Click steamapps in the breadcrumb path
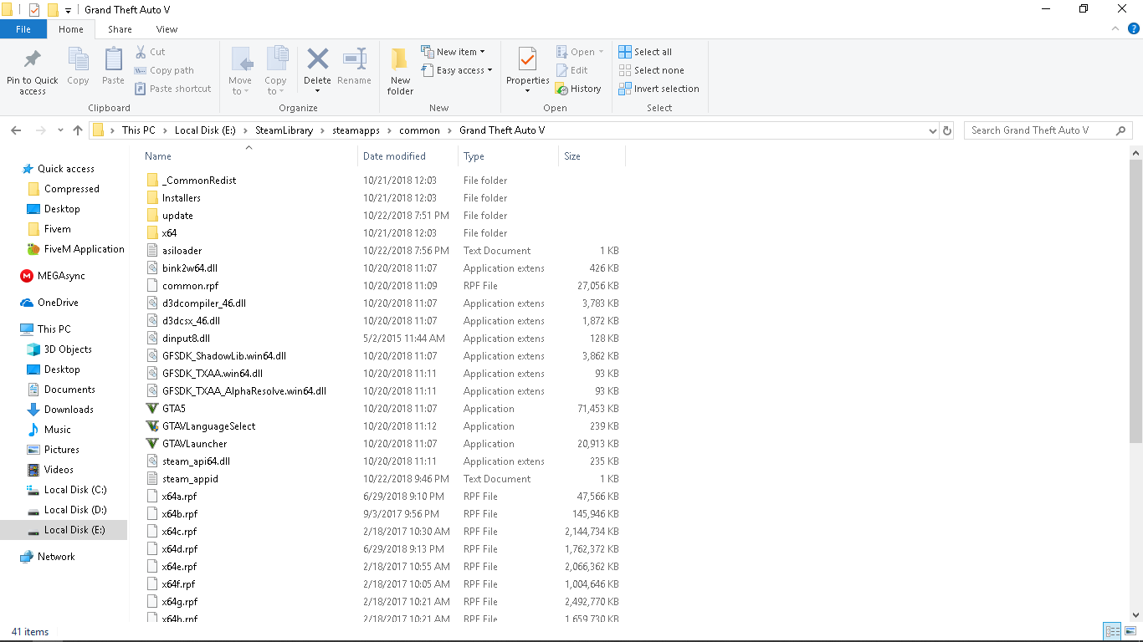 coord(356,130)
